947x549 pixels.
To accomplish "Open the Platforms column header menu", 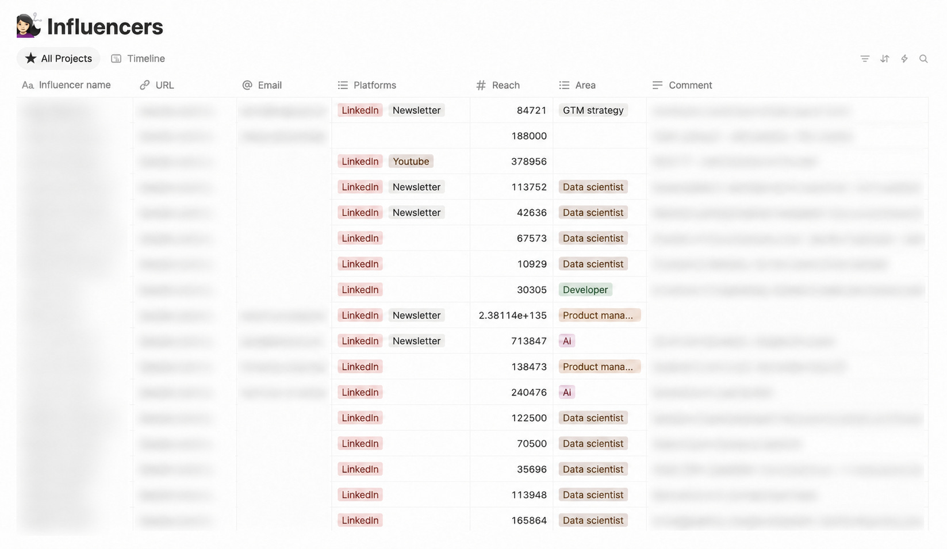I will (401, 85).
